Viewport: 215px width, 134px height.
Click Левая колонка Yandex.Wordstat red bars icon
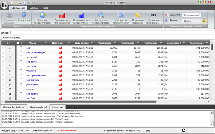[62, 16]
